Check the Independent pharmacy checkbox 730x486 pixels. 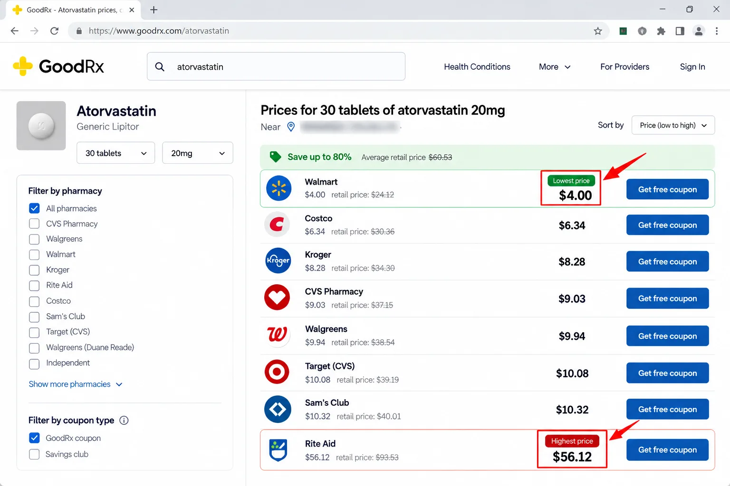pos(34,364)
